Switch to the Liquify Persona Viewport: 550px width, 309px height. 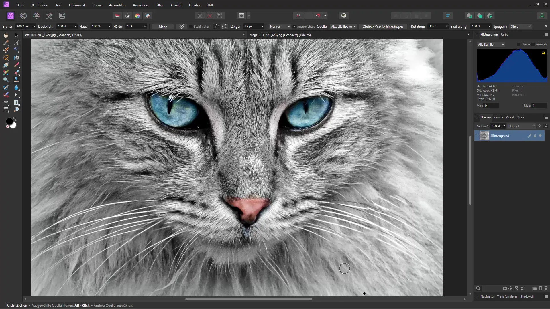click(x=23, y=16)
